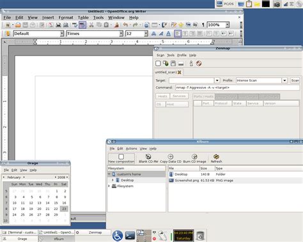
Task: Click the New Scan icon in Zenmap toolbar
Action: pyautogui.click(x=158, y=63)
